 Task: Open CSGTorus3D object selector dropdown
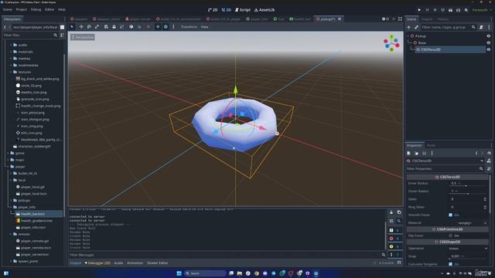pos(445,161)
